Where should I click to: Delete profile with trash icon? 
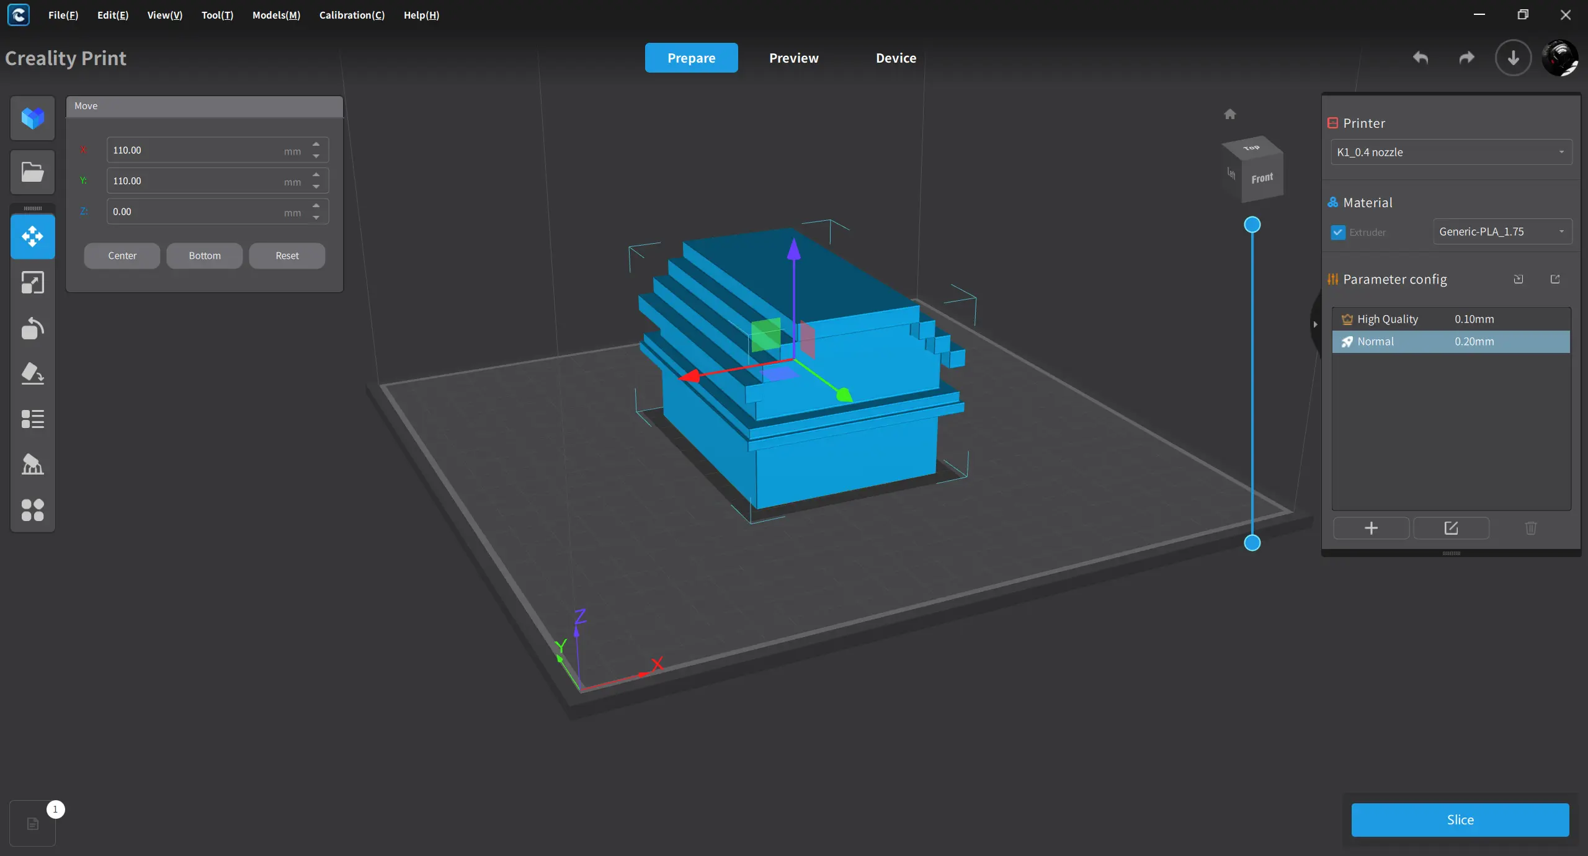[1531, 528]
